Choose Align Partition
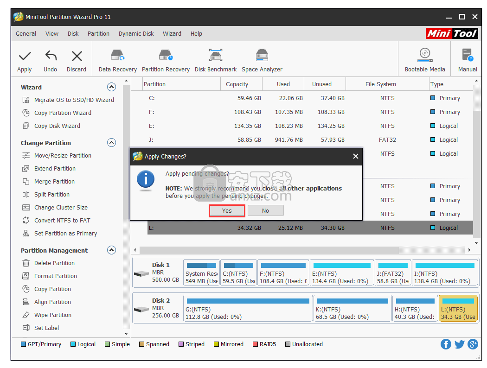The image size is (487, 368). (46, 302)
